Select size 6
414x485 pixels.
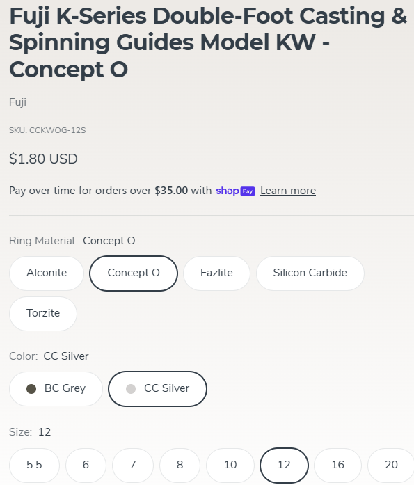click(86, 465)
